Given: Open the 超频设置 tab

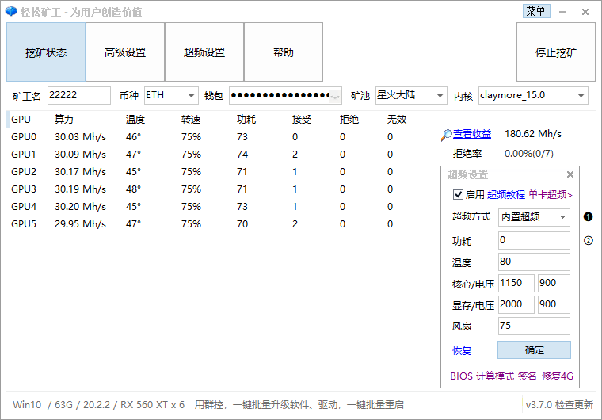Looking at the screenshot, I should [x=204, y=52].
